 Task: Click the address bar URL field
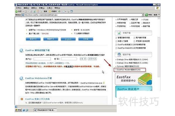83,15
